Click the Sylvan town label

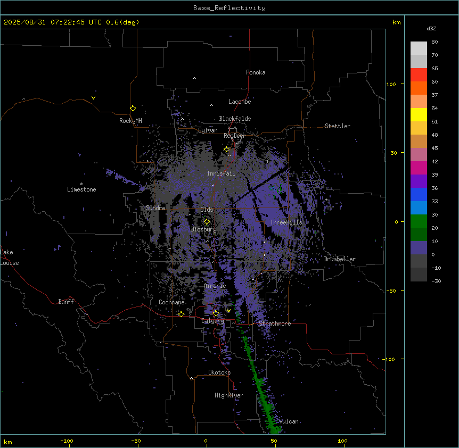pos(208,130)
